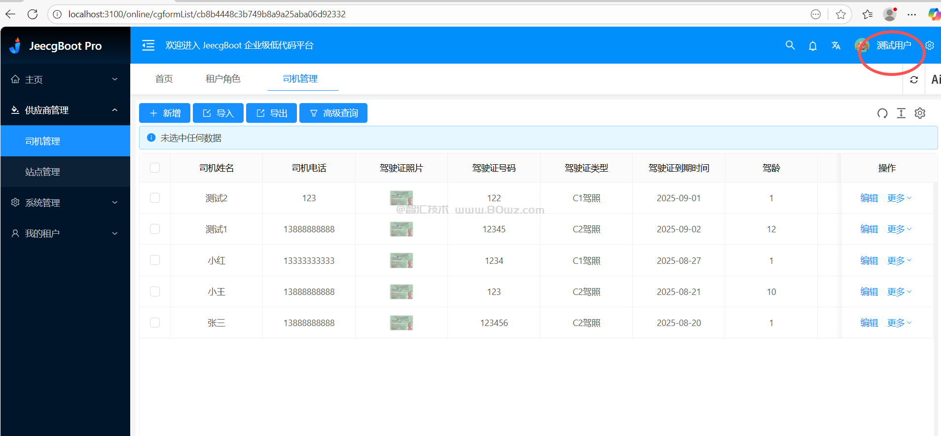Click the 司机姓名 column header
This screenshot has width=941, height=436.
tap(217, 168)
